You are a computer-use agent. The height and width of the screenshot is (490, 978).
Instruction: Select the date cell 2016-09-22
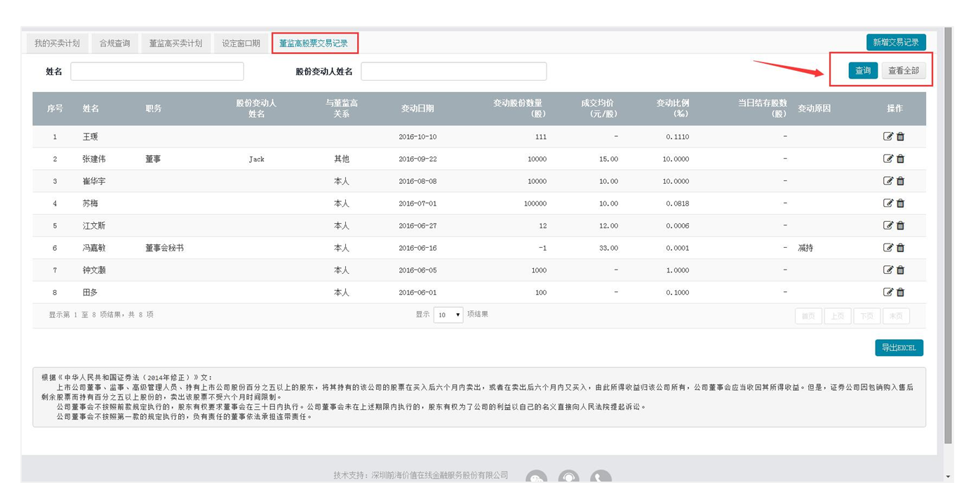click(417, 159)
